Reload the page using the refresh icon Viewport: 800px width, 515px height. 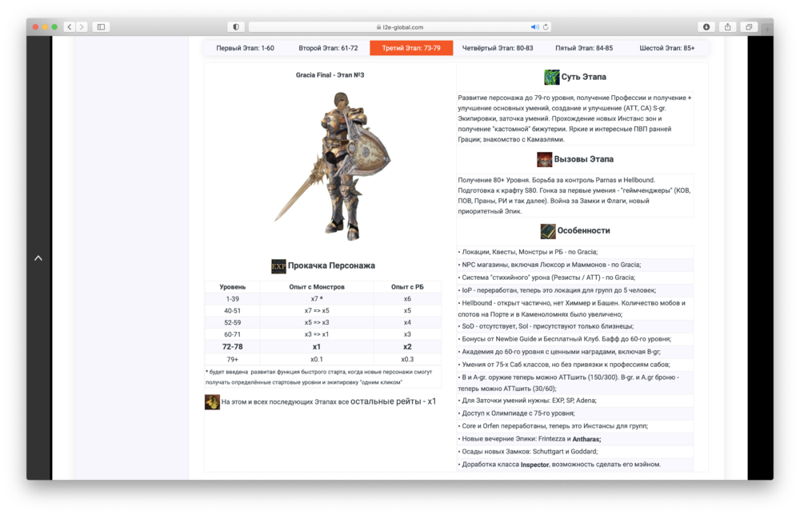click(x=546, y=26)
